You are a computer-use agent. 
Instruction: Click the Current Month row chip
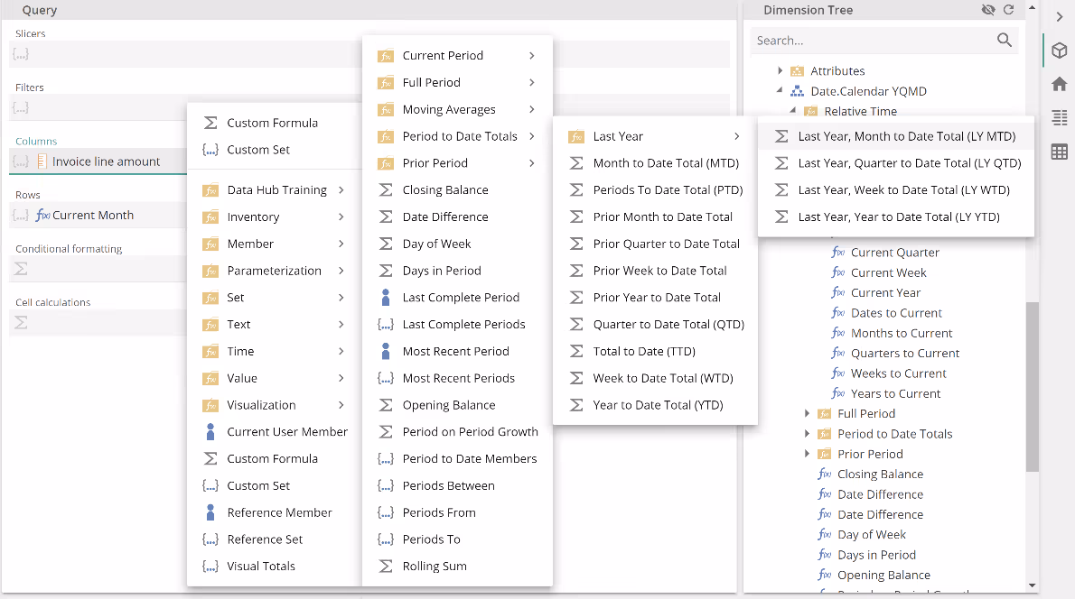92,216
